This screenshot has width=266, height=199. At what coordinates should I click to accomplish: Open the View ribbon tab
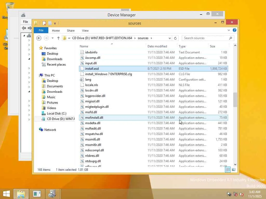(x=85, y=31)
